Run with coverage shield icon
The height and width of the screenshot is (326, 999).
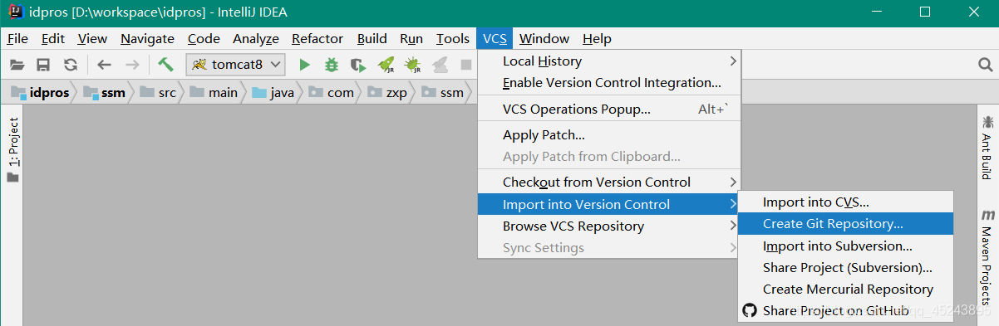tap(358, 65)
